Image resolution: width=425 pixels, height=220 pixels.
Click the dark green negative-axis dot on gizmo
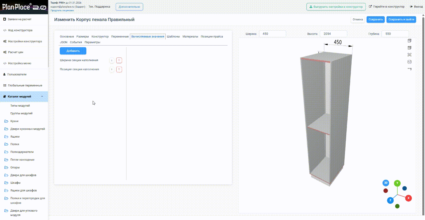(397, 206)
